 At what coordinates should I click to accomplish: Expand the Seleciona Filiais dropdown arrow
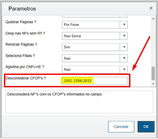(124, 58)
